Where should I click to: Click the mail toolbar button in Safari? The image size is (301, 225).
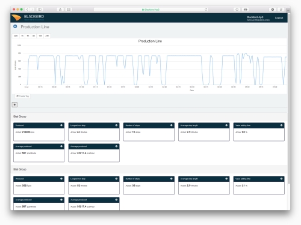pos(69,10)
